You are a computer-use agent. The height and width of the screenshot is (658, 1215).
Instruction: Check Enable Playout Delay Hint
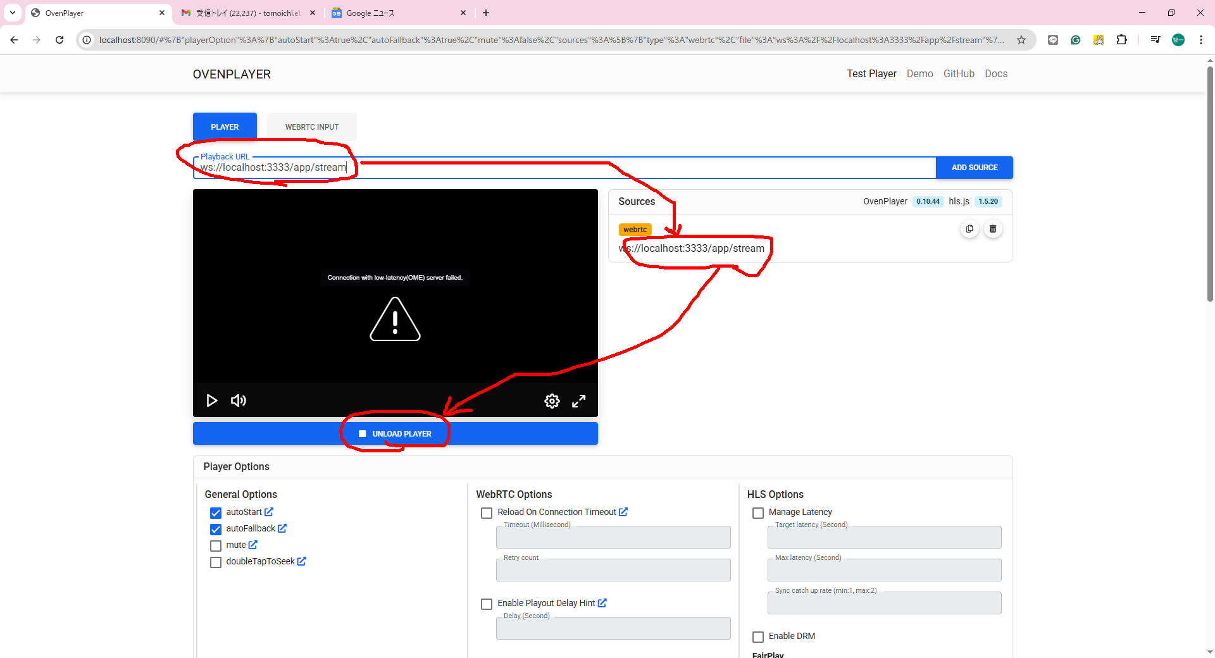(487, 604)
